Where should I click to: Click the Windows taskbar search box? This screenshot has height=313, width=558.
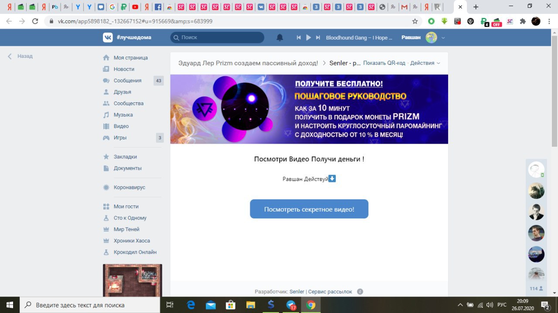tap(90, 305)
